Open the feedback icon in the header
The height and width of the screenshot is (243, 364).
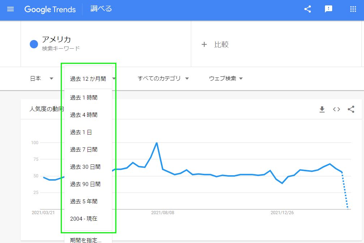point(328,9)
